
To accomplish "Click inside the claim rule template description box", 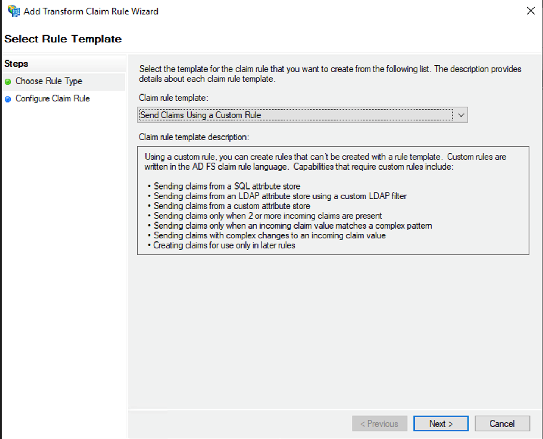I will [x=333, y=201].
